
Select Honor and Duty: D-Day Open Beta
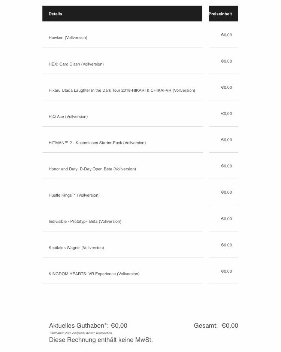click(92, 169)
